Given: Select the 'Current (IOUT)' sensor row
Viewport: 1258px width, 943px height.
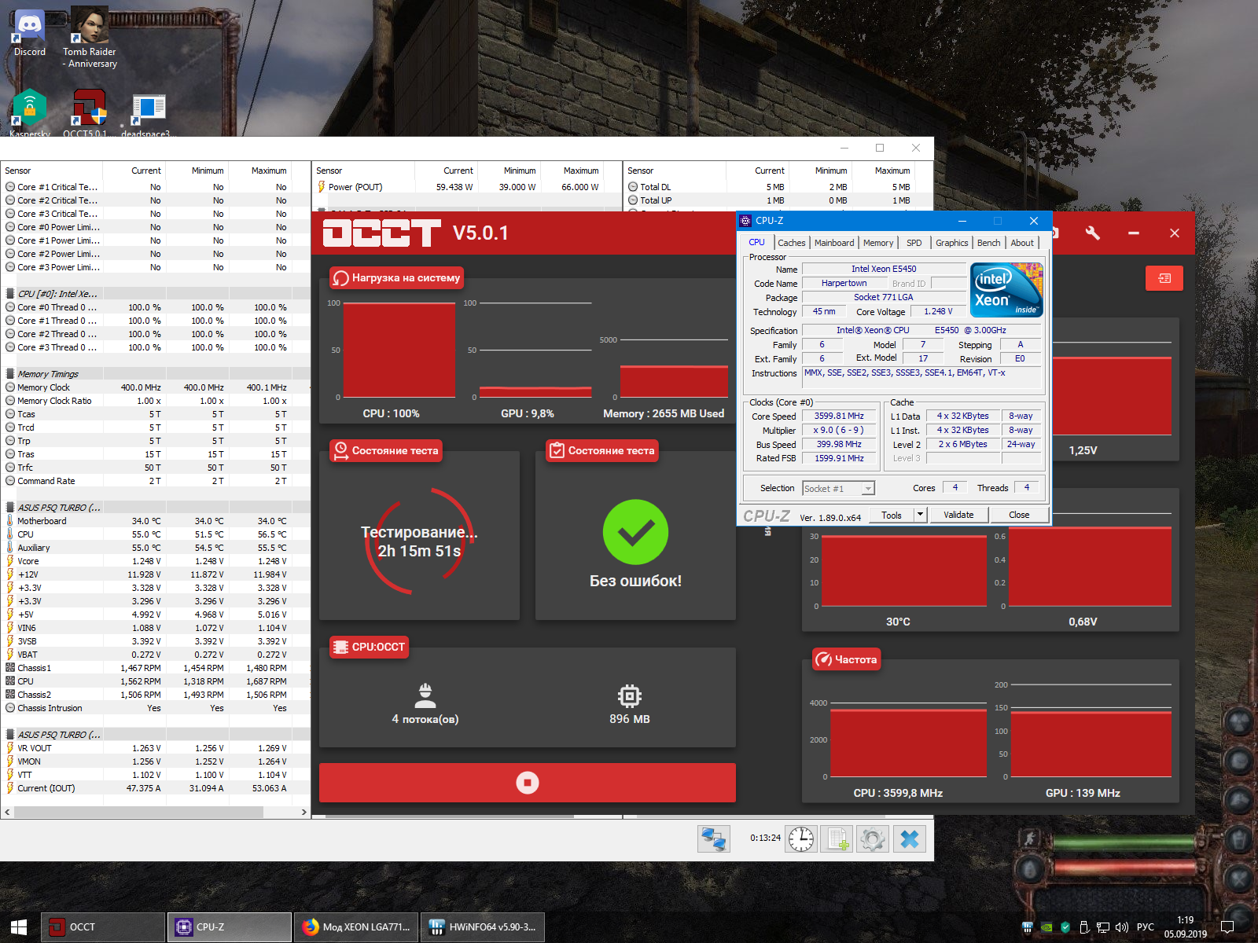Looking at the screenshot, I should click(x=156, y=788).
